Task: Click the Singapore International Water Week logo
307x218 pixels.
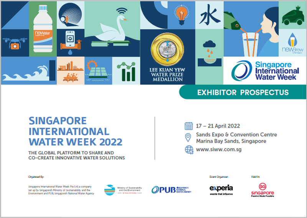Action: [265, 71]
